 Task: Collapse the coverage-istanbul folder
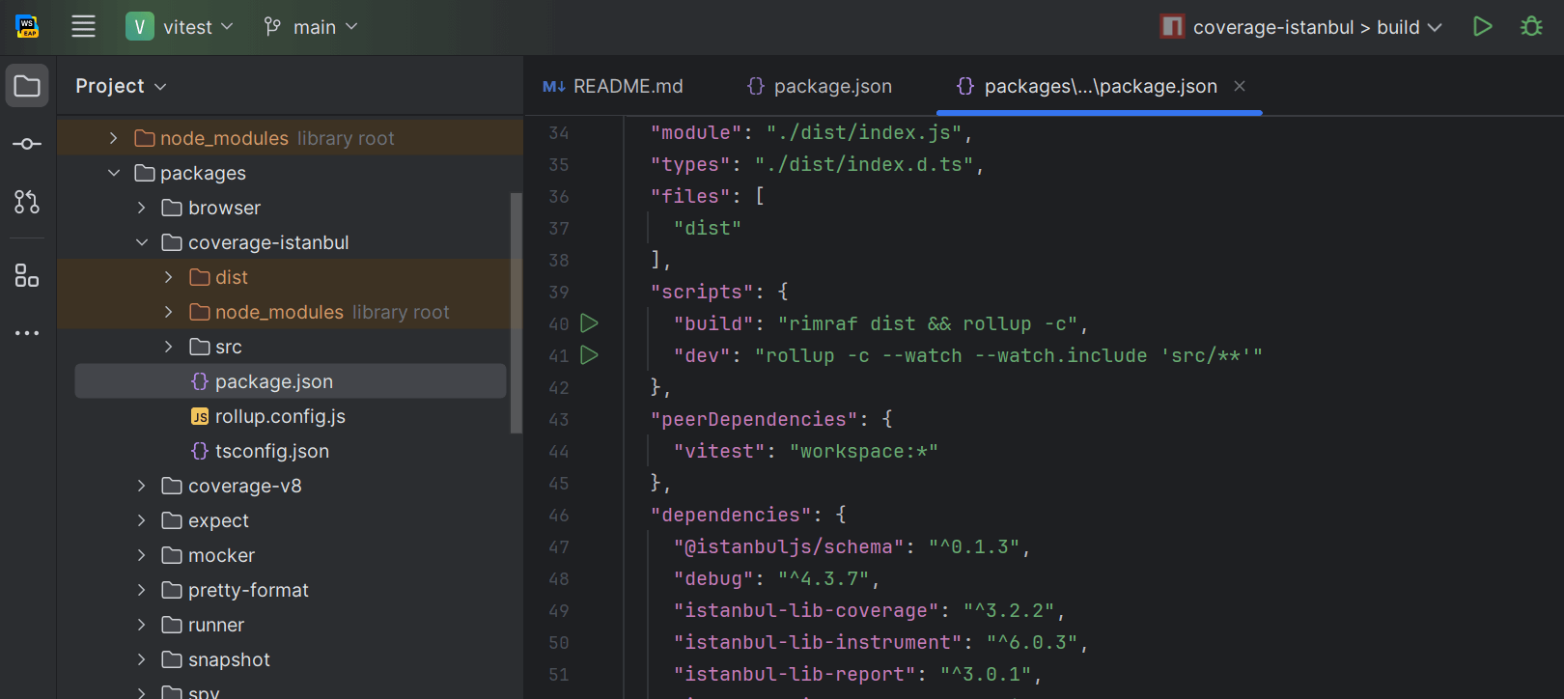pos(142,242)
